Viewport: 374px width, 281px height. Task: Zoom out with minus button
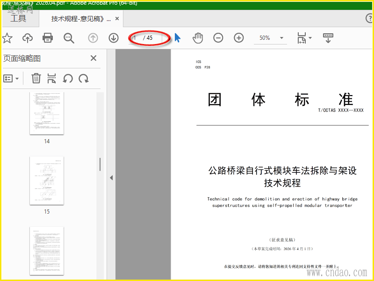[218, 38]
